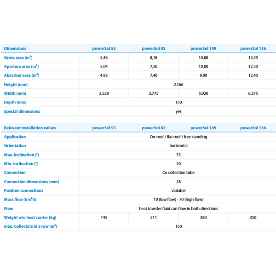Select absorber area value 9,90

[203, 75]
